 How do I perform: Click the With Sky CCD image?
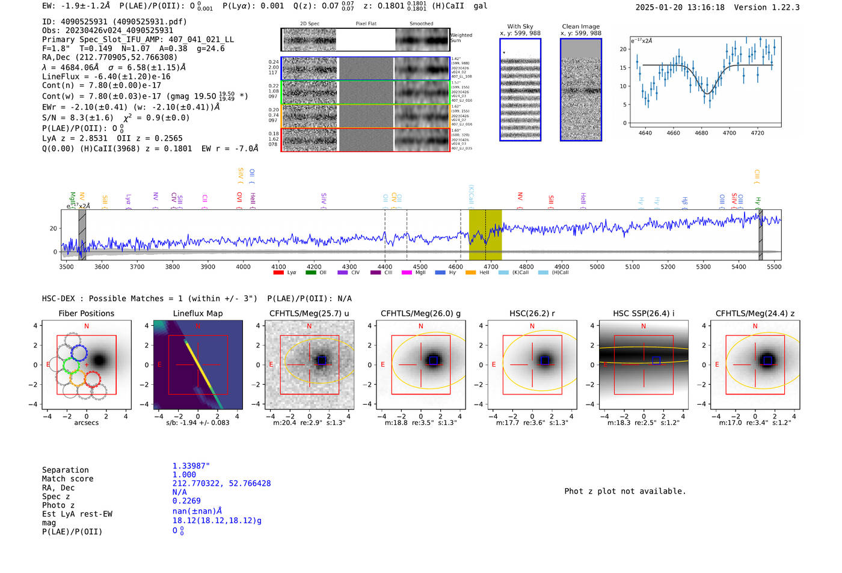(520, 90)
